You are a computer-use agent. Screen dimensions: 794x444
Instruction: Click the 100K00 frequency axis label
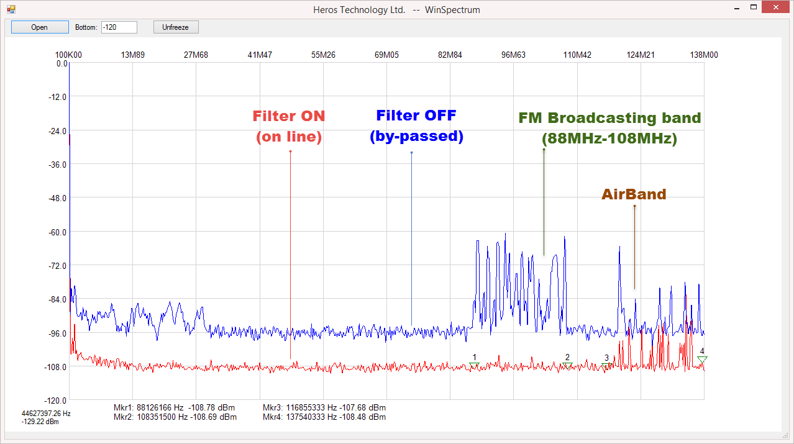(x=70, y=55)
